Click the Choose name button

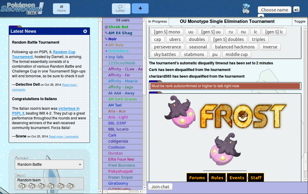point(274,10)
